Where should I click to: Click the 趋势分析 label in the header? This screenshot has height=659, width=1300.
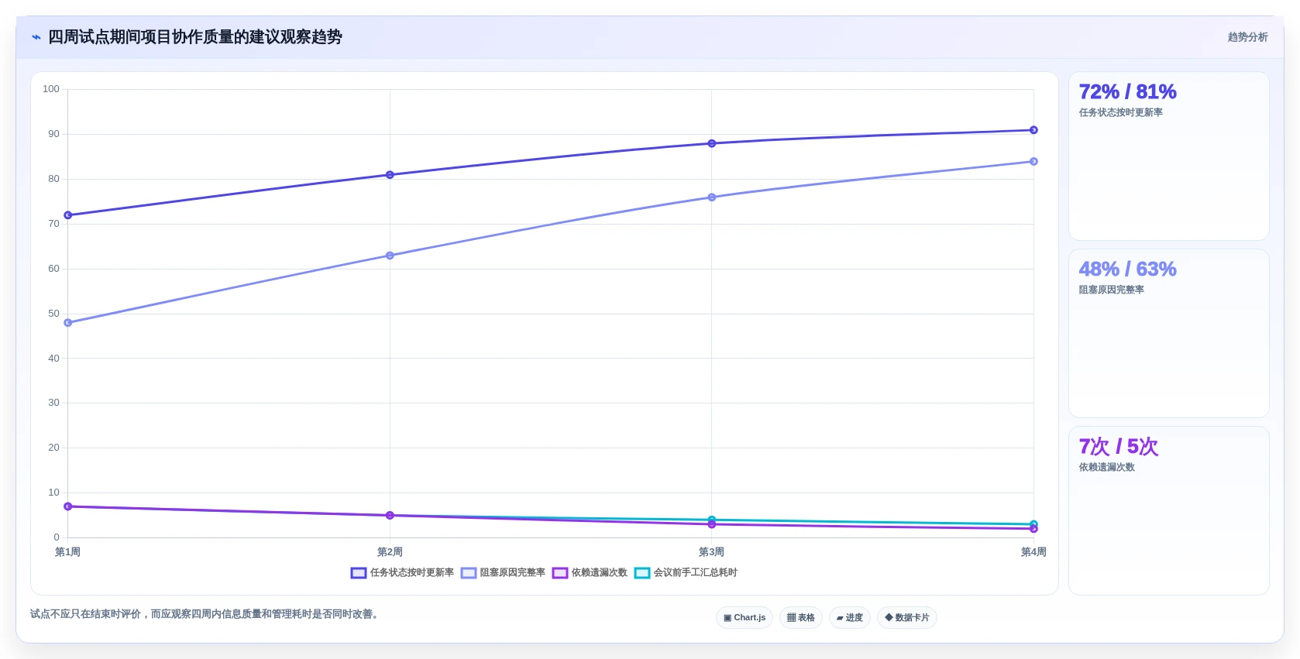point(1247,37)
